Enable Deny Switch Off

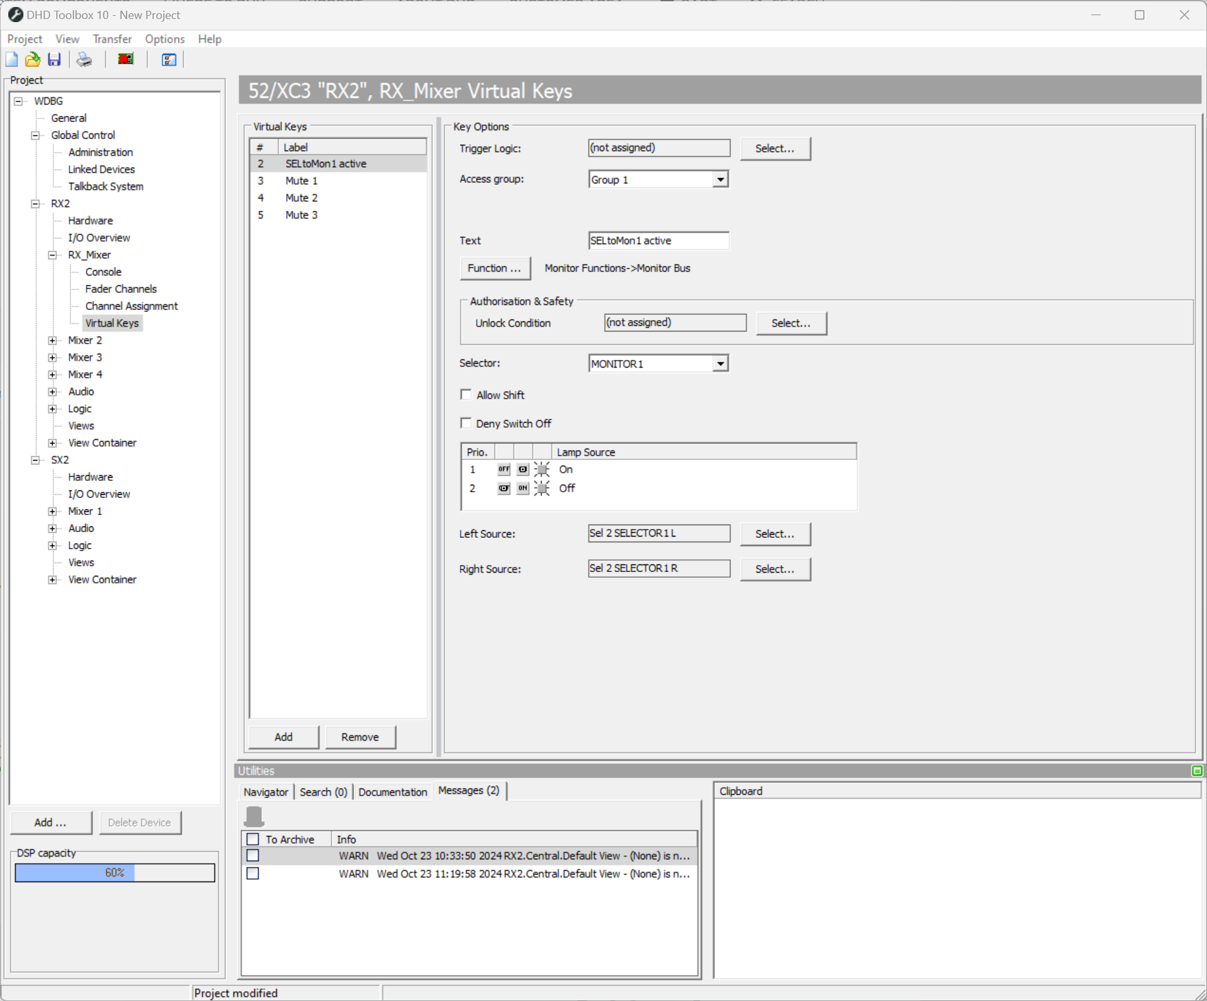tap(466, 423)
